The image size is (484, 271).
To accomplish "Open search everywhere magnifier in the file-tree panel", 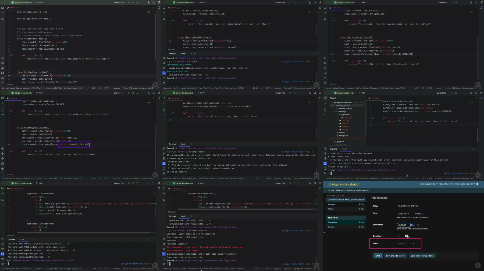I will (476, 93).
